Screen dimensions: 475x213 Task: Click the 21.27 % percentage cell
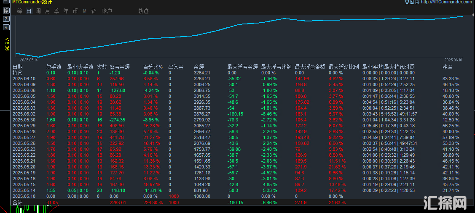tap(151, 137)
